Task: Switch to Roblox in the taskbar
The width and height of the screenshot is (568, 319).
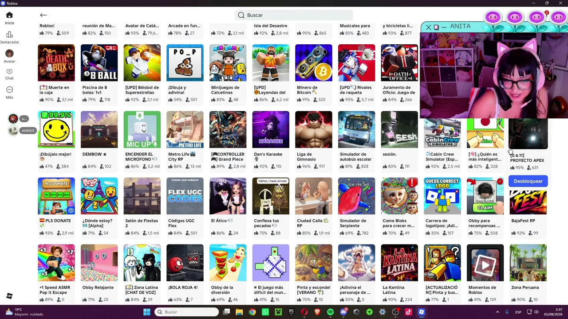Action: tap(422, 312)
